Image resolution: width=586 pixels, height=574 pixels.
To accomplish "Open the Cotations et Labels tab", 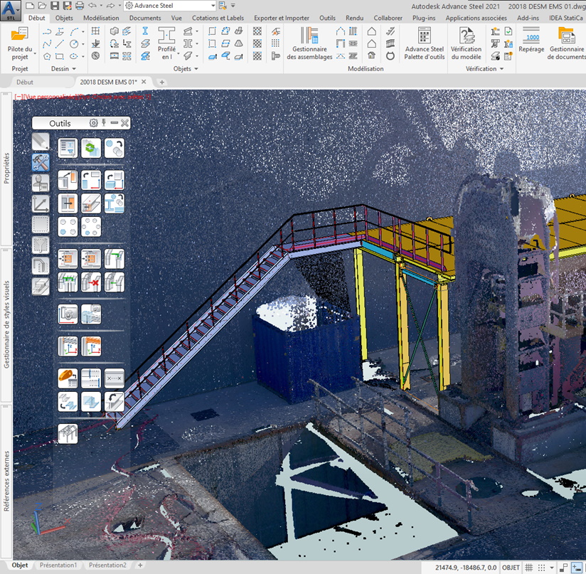I will (x=217, y=18).
